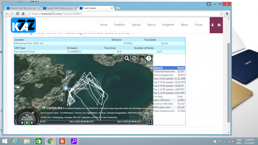Viewport: 258px width, 145px height.
Task: Click the map location marker flag
Action: tap(66, 88)
